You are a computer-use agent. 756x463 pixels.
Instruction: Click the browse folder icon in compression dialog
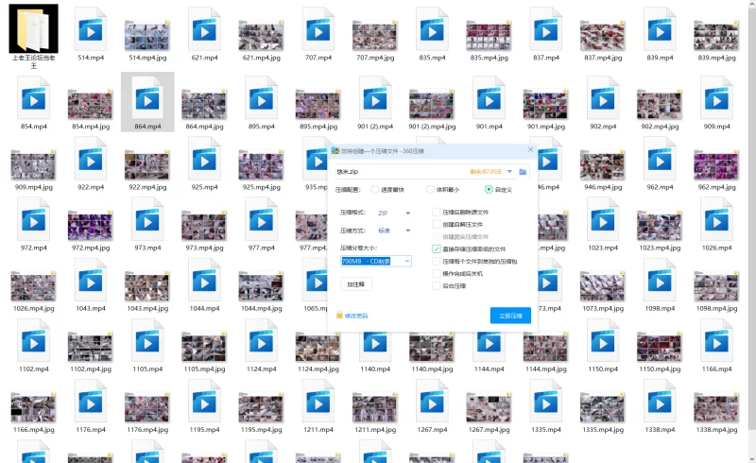coord(523,172)
